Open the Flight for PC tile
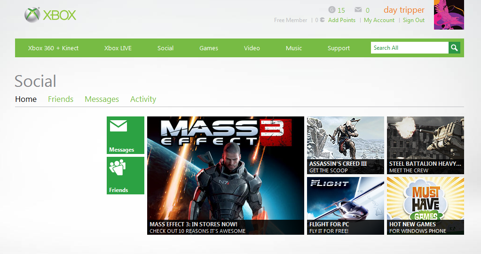 [x=346, y=206]
